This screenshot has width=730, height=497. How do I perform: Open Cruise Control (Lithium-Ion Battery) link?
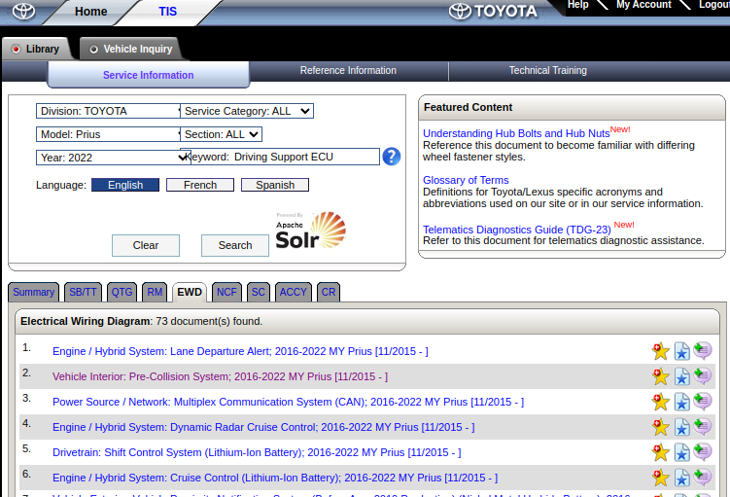275,478
